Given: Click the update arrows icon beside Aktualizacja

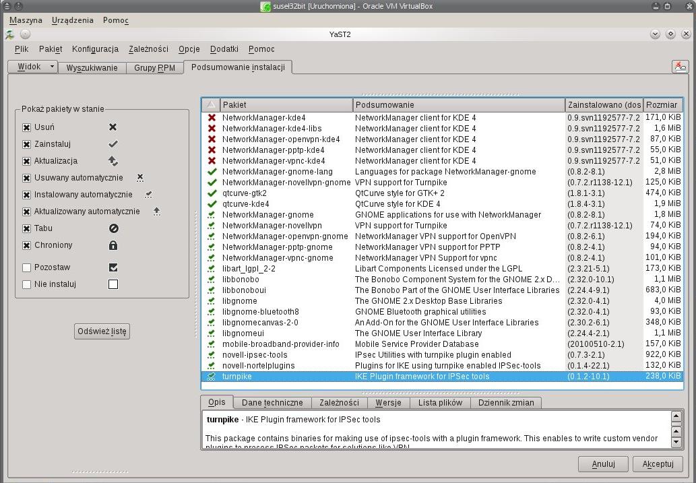Looking at the screenshot, I should (x=113, y=160).
